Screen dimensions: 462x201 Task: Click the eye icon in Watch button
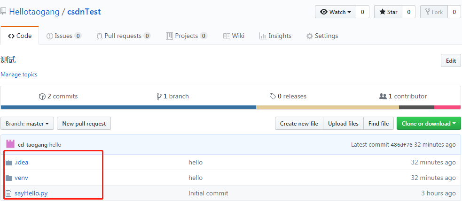point(324,12)
